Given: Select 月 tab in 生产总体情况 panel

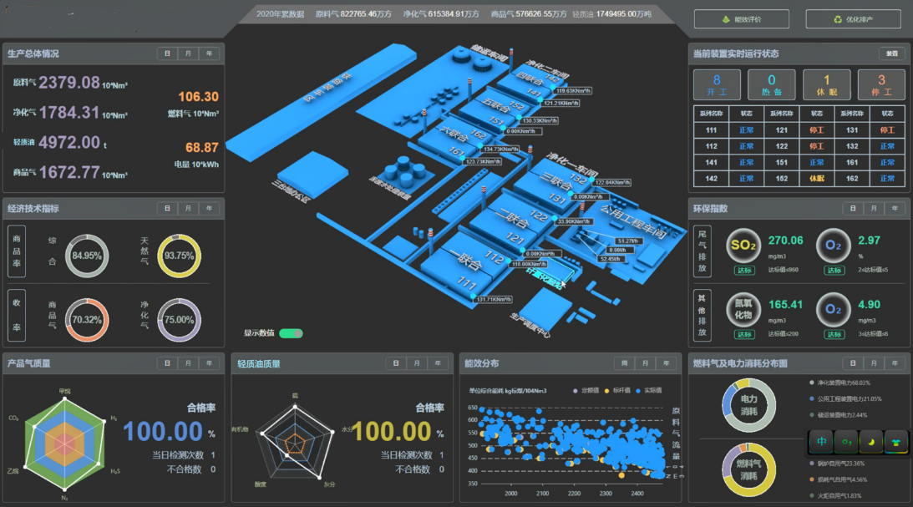Looking at the screenshot, I should (188, 53).
